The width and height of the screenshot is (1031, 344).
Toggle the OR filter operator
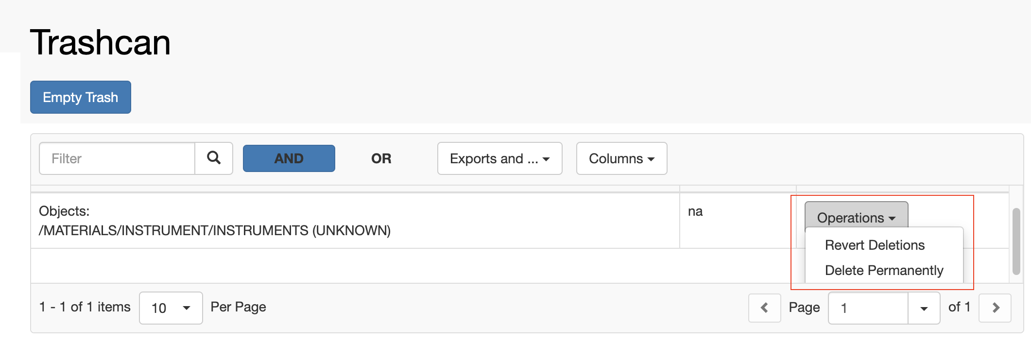point(381,158)
